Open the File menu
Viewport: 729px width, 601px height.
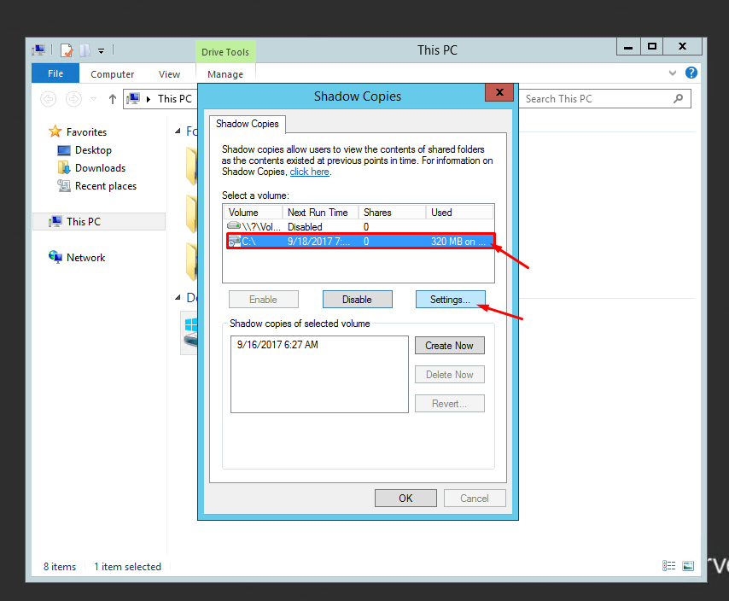point(55,73)
